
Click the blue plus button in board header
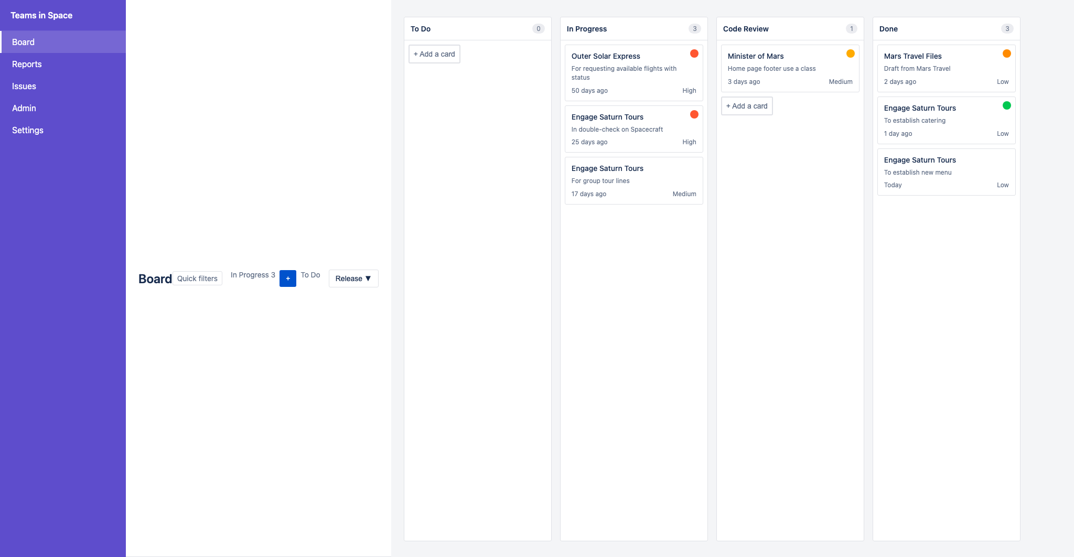coord(287,278)
